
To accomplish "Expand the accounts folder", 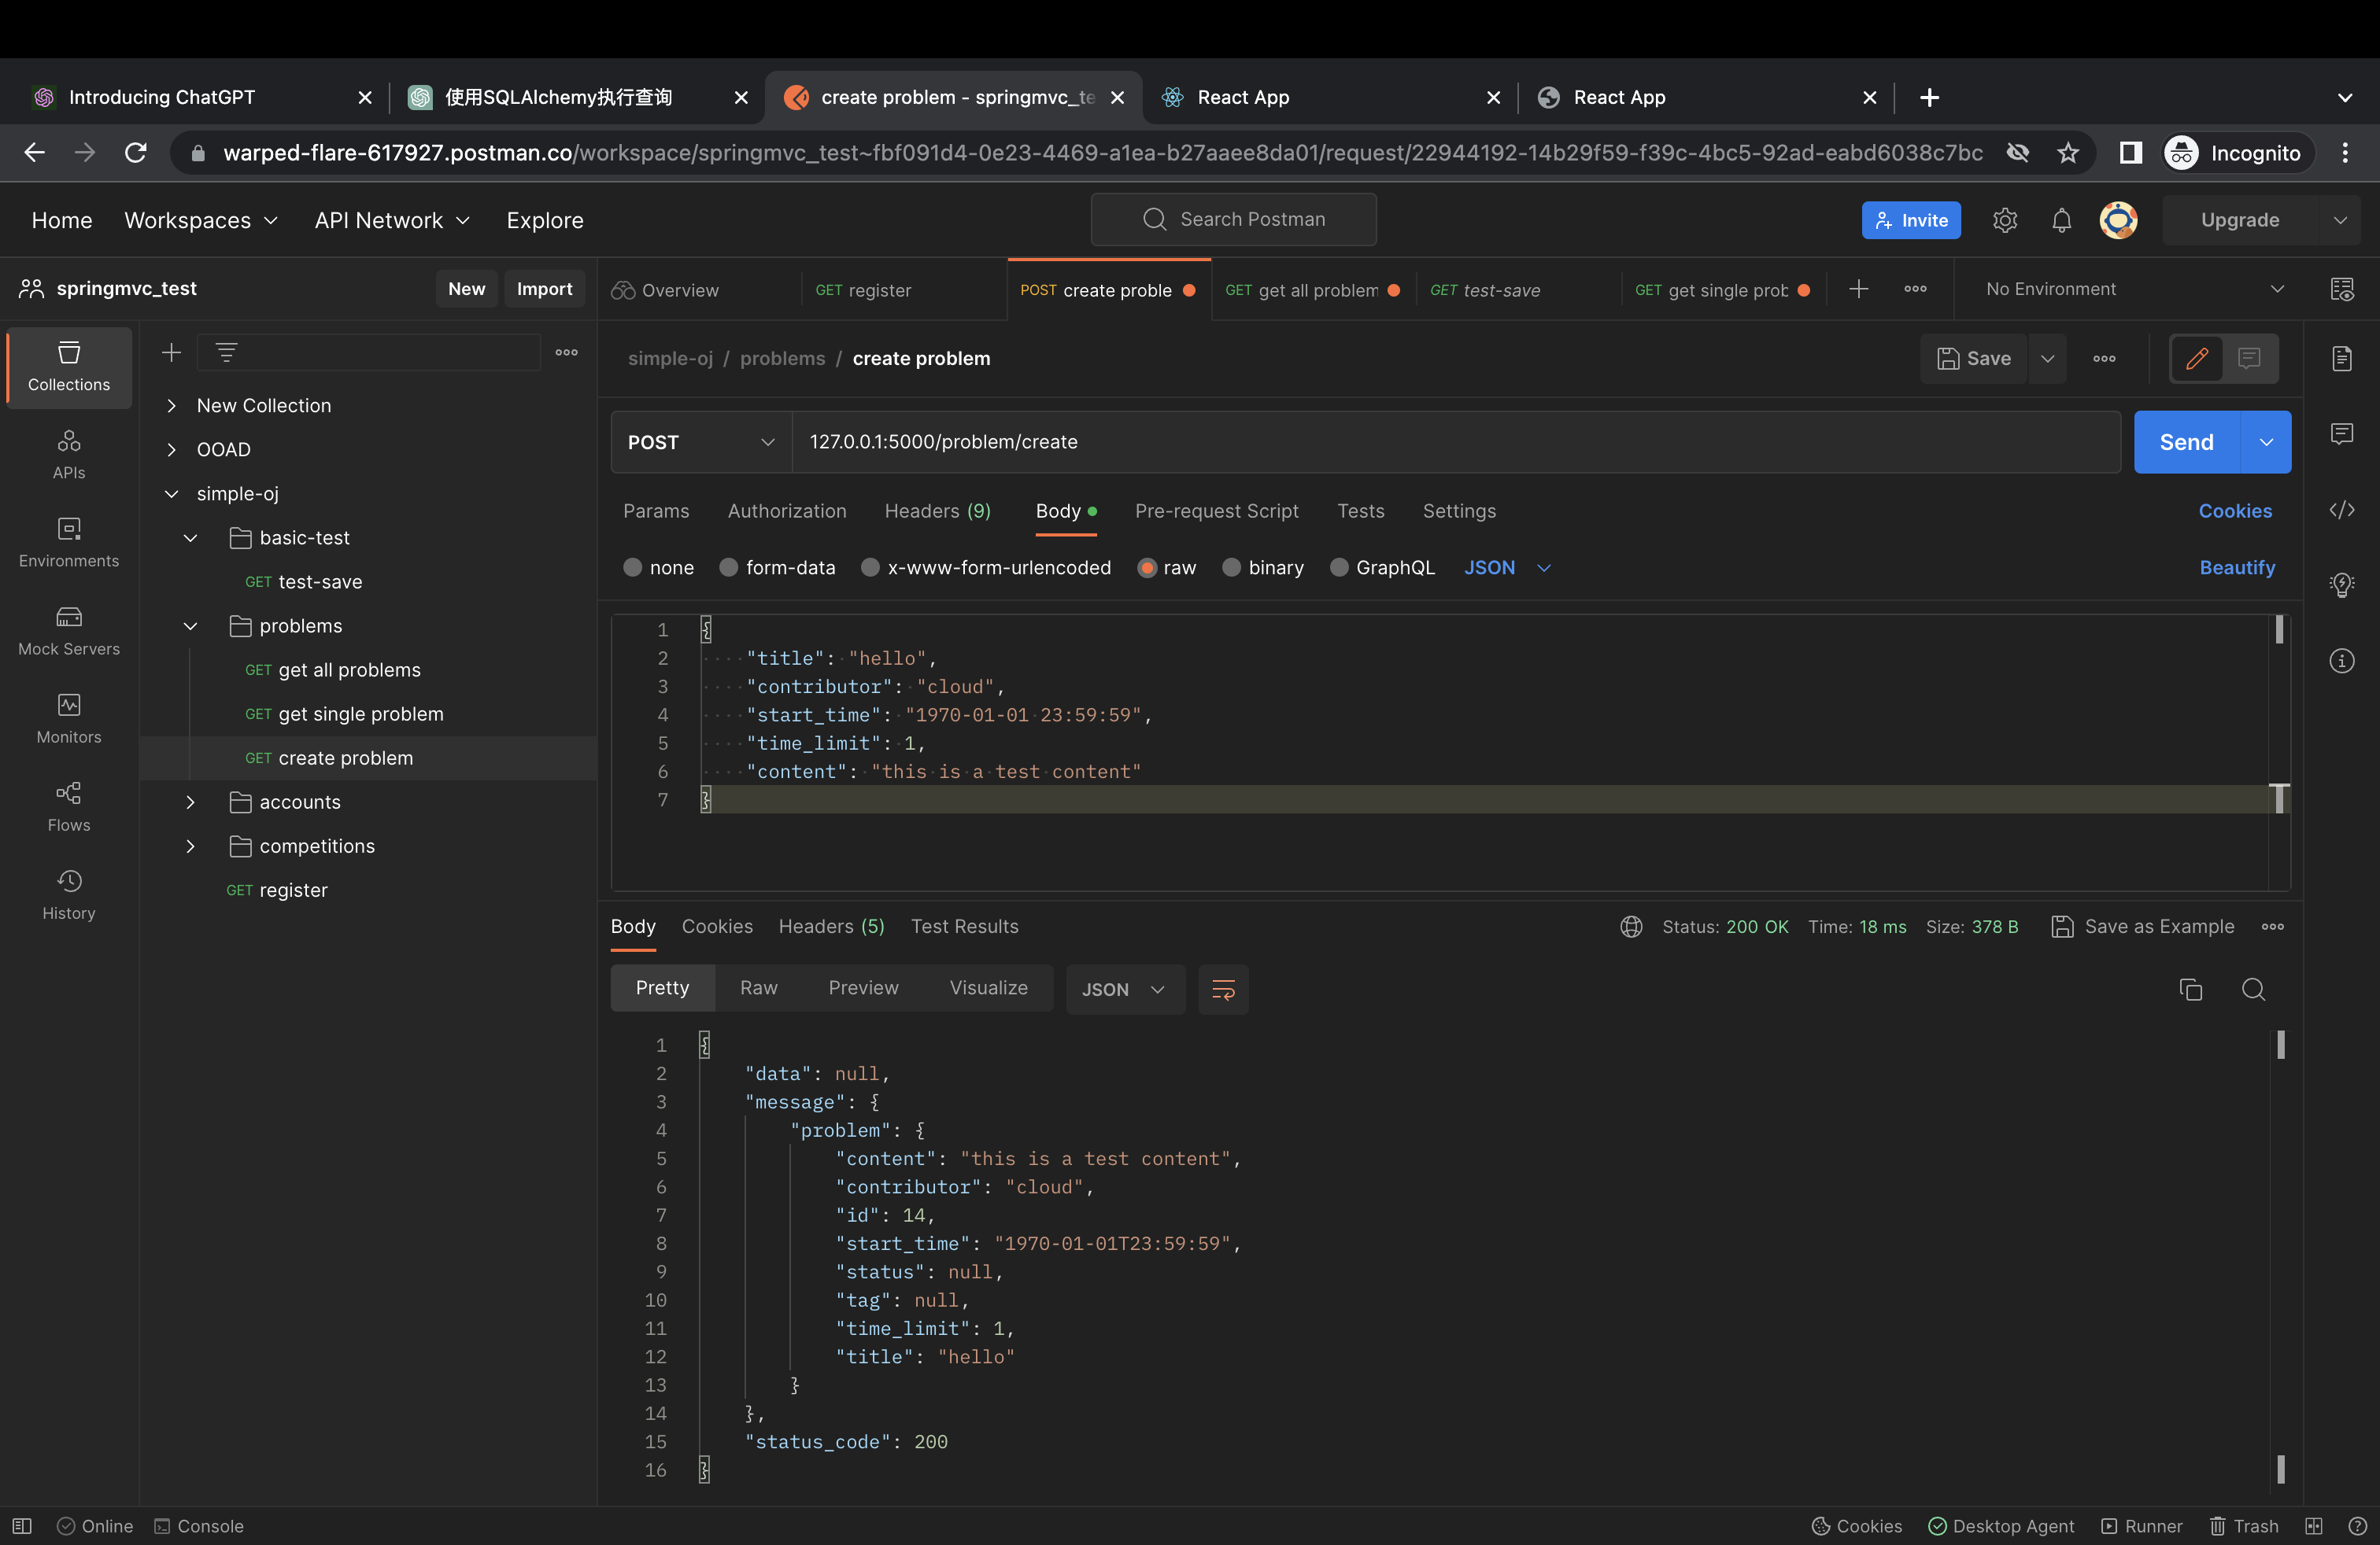I will click(190, 802).
